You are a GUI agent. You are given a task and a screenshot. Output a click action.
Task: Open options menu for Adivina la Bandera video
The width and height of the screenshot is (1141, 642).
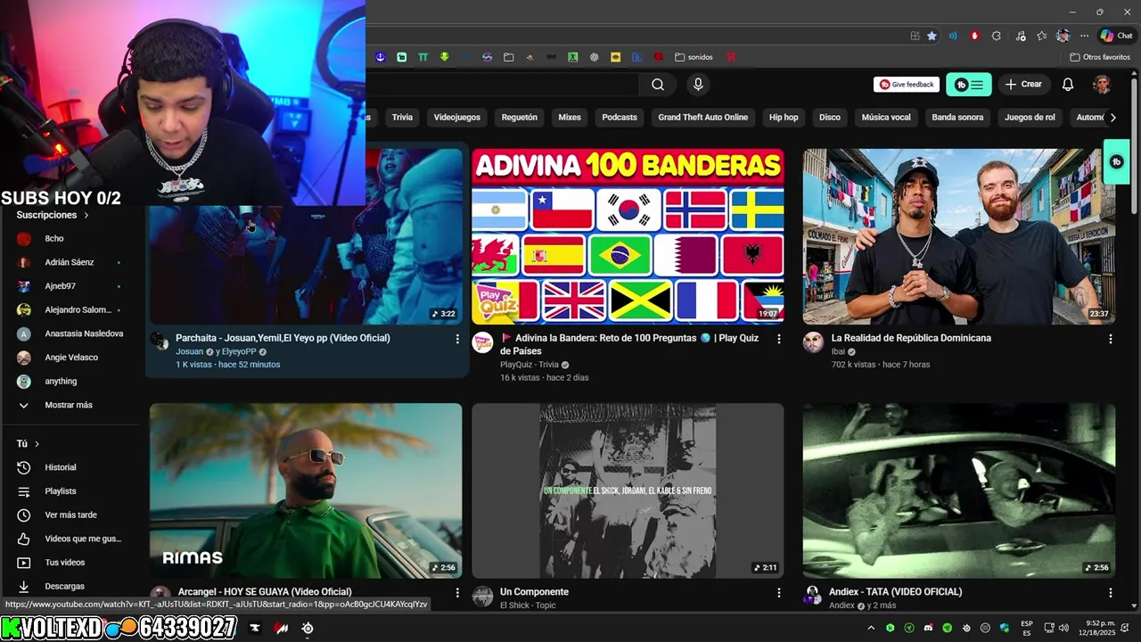tap(779, 339)
